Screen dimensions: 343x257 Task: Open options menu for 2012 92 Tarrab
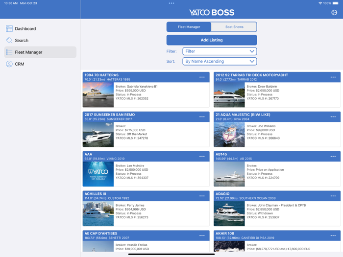tap(333, 77)
